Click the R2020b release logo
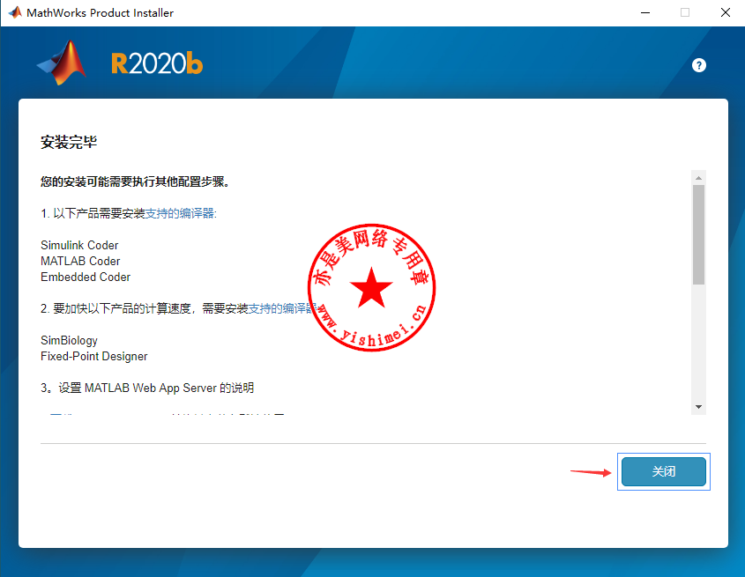745x577 pixels. tap(157, 63)
